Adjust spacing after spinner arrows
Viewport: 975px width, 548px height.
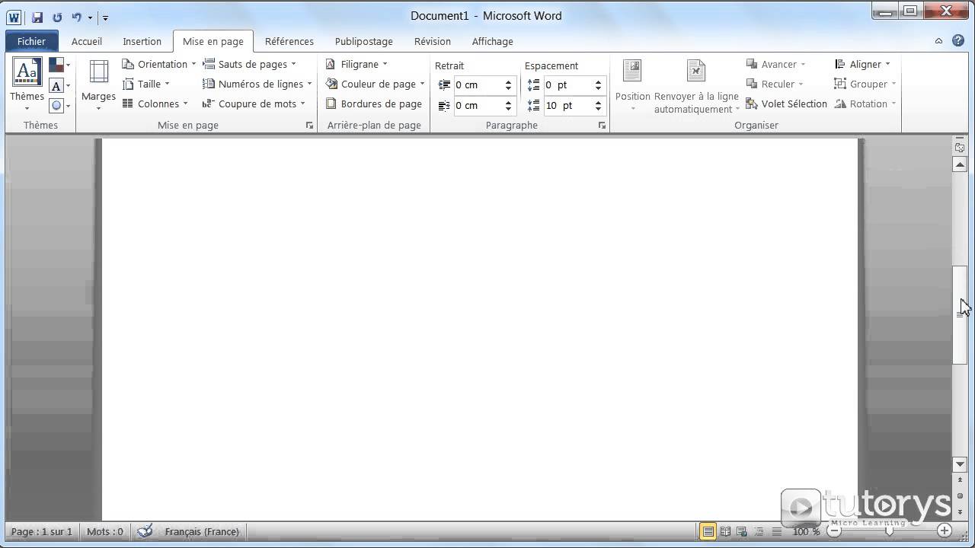click(599, 106)
